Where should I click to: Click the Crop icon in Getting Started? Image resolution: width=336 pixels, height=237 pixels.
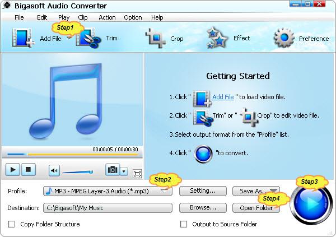coord(249,117)
